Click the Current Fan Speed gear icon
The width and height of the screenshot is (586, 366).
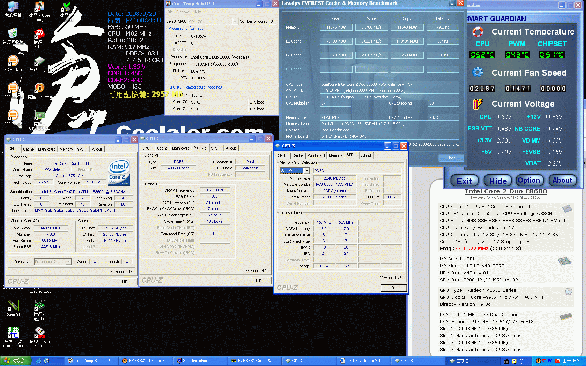click(x=478, y=73)
